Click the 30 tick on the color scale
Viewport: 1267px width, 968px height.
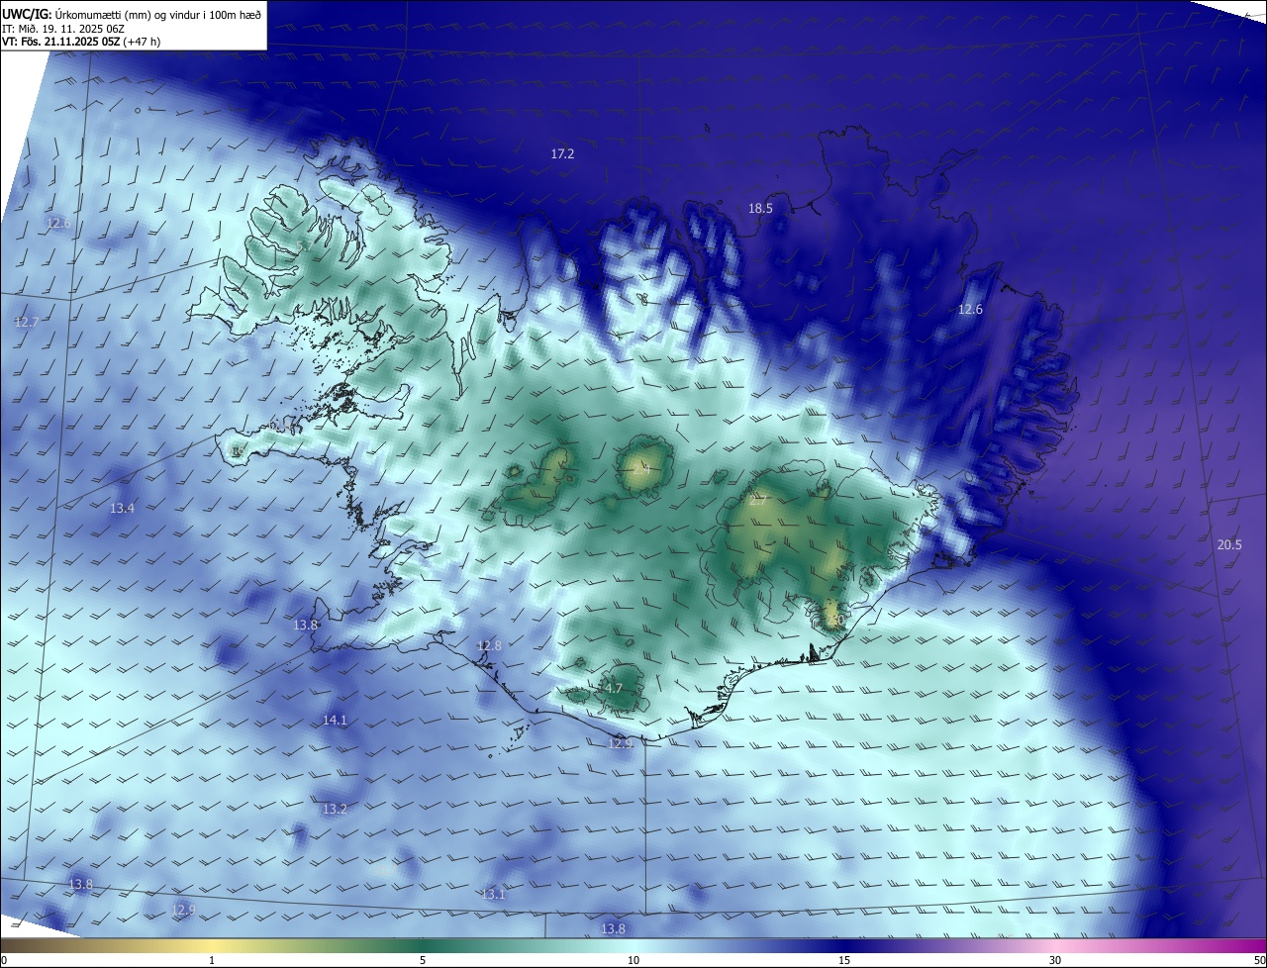click(x=1055, y=960)
